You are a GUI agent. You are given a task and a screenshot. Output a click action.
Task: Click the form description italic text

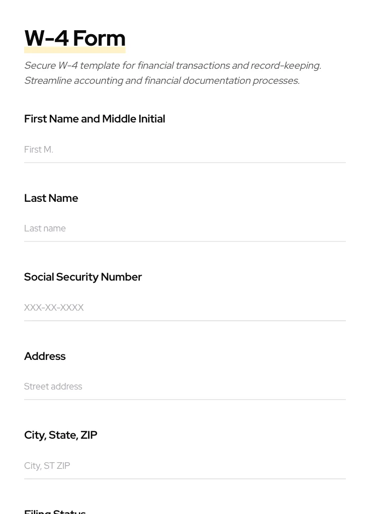click(172, 66)
